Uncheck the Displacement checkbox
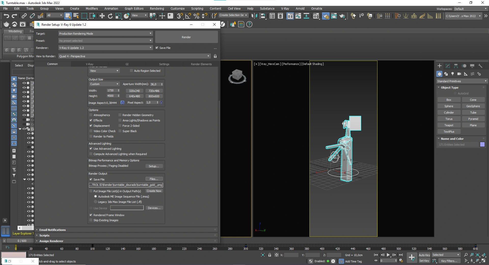This screenshot has height=265, width=489. click(x=91, y=126)
